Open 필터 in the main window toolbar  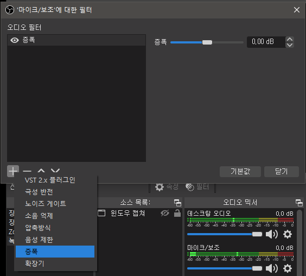197,187
